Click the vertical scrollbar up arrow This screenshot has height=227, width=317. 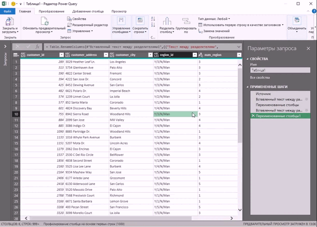point(240,65)
